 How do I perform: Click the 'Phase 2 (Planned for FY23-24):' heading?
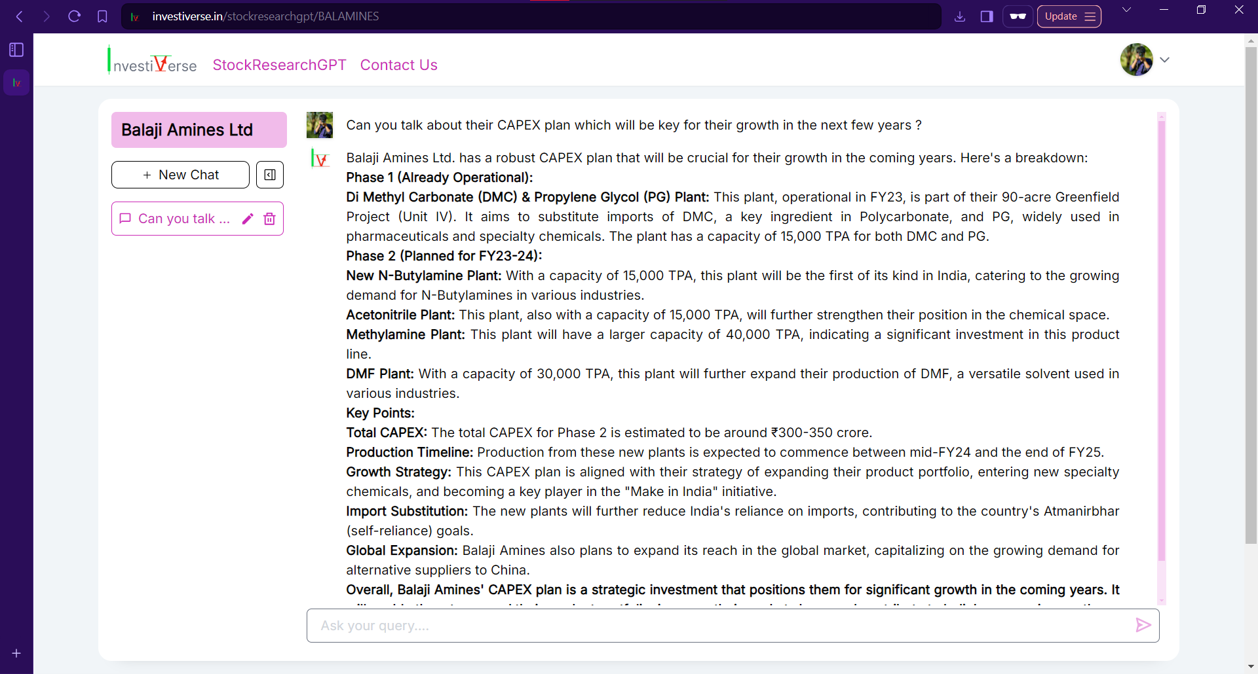(444, 256)
